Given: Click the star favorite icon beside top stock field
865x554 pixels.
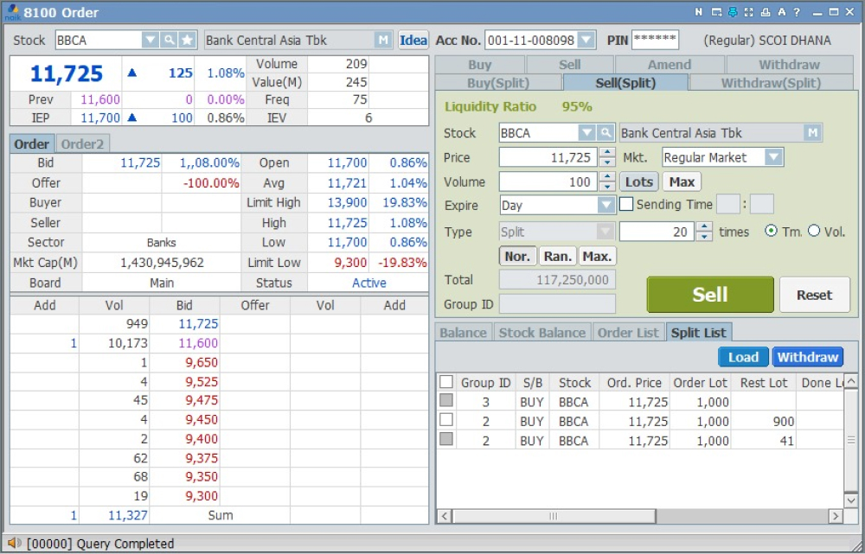Looking at the screenshot, I should pos(187,40).
